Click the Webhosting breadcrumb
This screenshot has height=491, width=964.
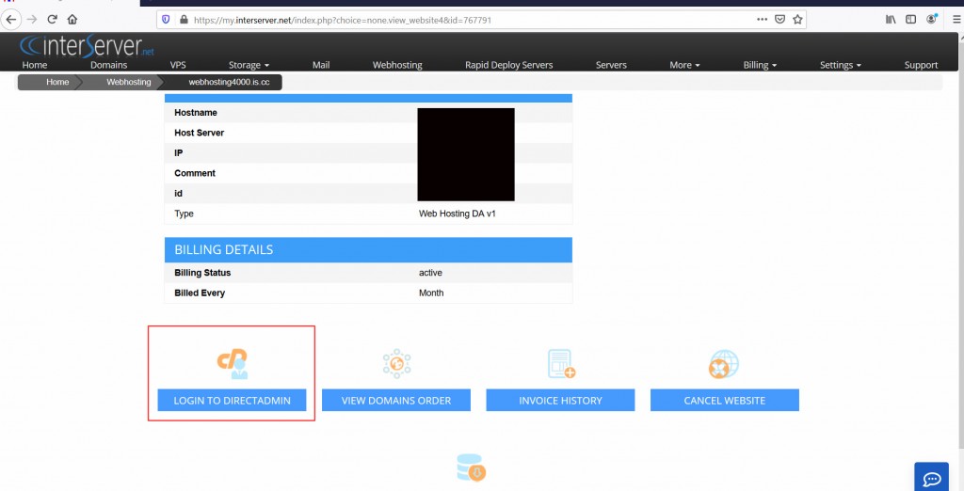128,83
